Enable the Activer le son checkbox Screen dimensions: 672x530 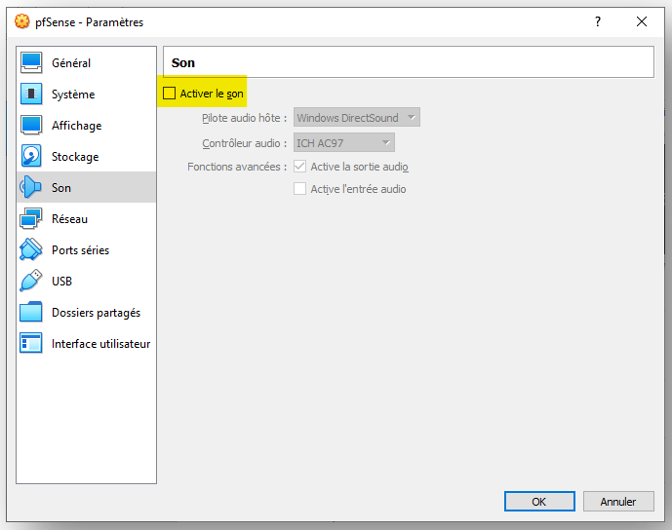[170, 94]
